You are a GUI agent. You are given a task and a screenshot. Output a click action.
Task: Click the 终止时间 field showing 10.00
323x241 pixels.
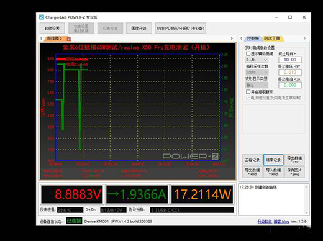(x=290, y=60)
